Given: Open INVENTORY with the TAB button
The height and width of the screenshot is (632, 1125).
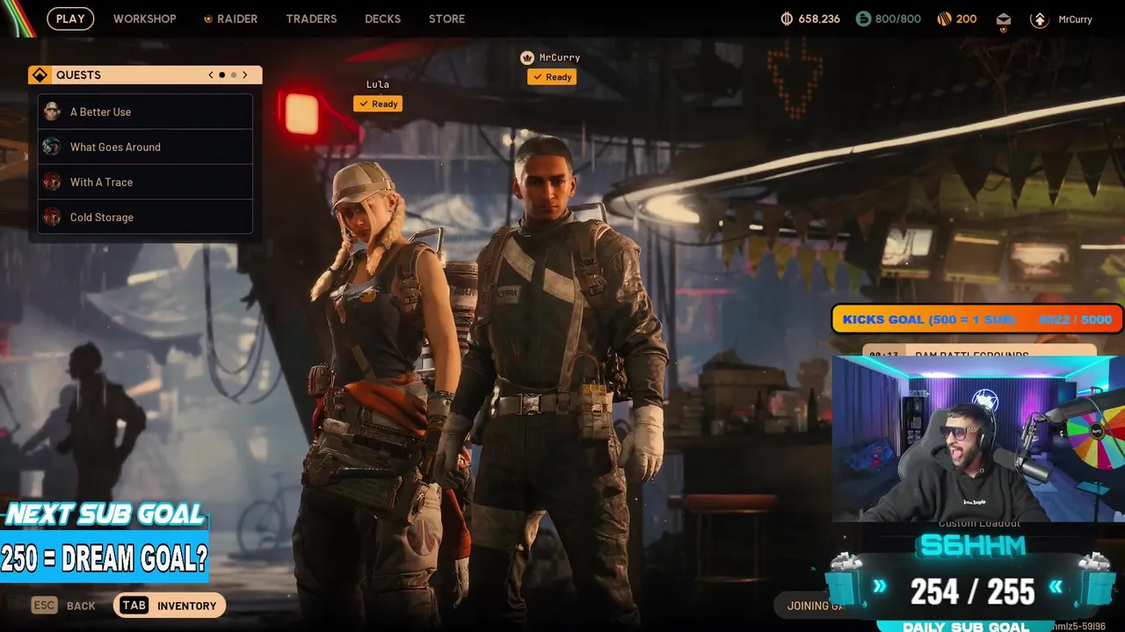Looking at the screenshot, I should tap(170, 606).
